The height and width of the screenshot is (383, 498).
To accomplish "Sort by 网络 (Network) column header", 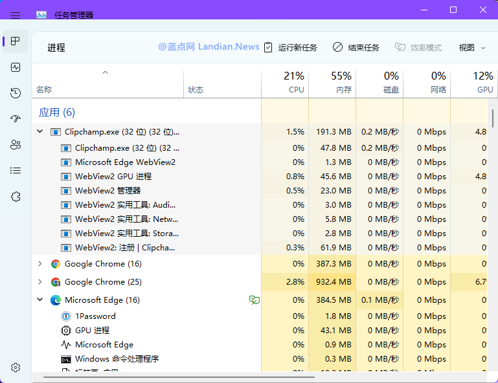I will [x=427, y=83].
